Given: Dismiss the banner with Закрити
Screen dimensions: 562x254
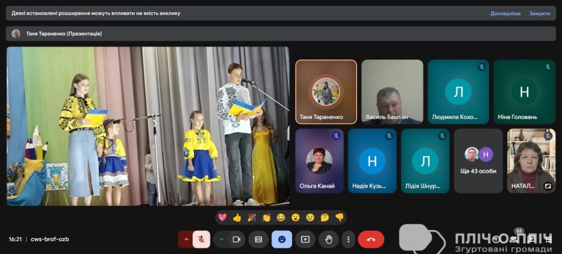Looking at the screenshot, I should [539, 13].
